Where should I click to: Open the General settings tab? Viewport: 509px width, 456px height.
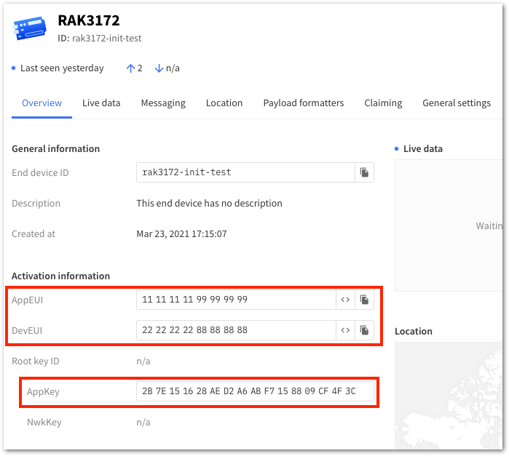[x=457, y=103]
